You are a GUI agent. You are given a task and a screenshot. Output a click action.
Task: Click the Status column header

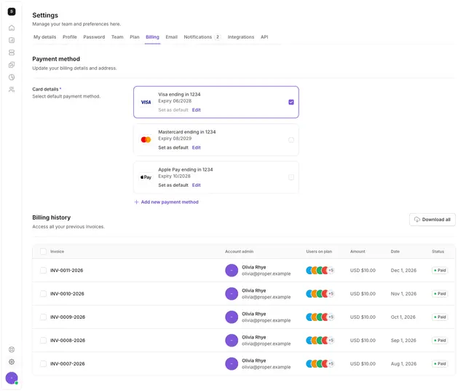[438, 252]
